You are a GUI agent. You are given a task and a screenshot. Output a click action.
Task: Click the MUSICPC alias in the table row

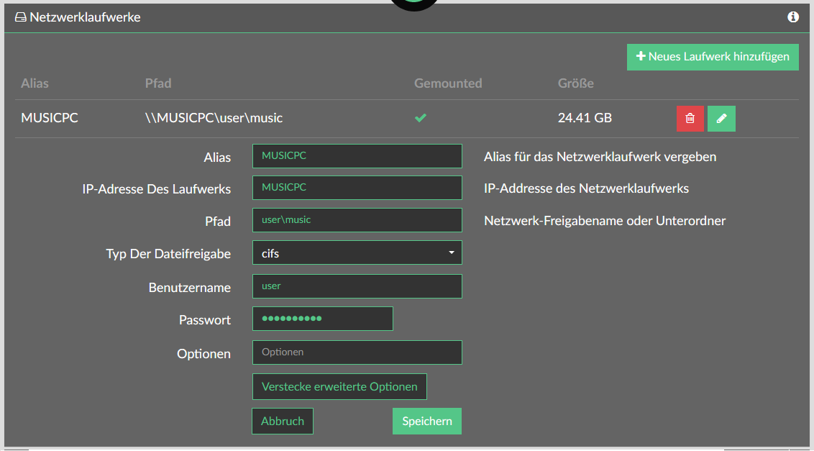pyautogui.click(x=50, y=118)
